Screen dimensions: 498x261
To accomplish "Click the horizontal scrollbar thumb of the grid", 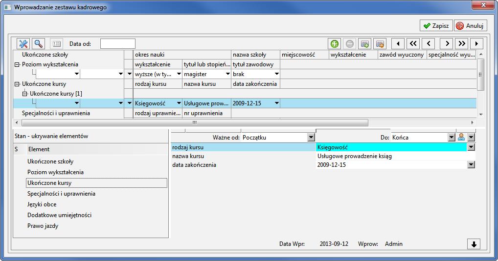I will coord(195,122).
